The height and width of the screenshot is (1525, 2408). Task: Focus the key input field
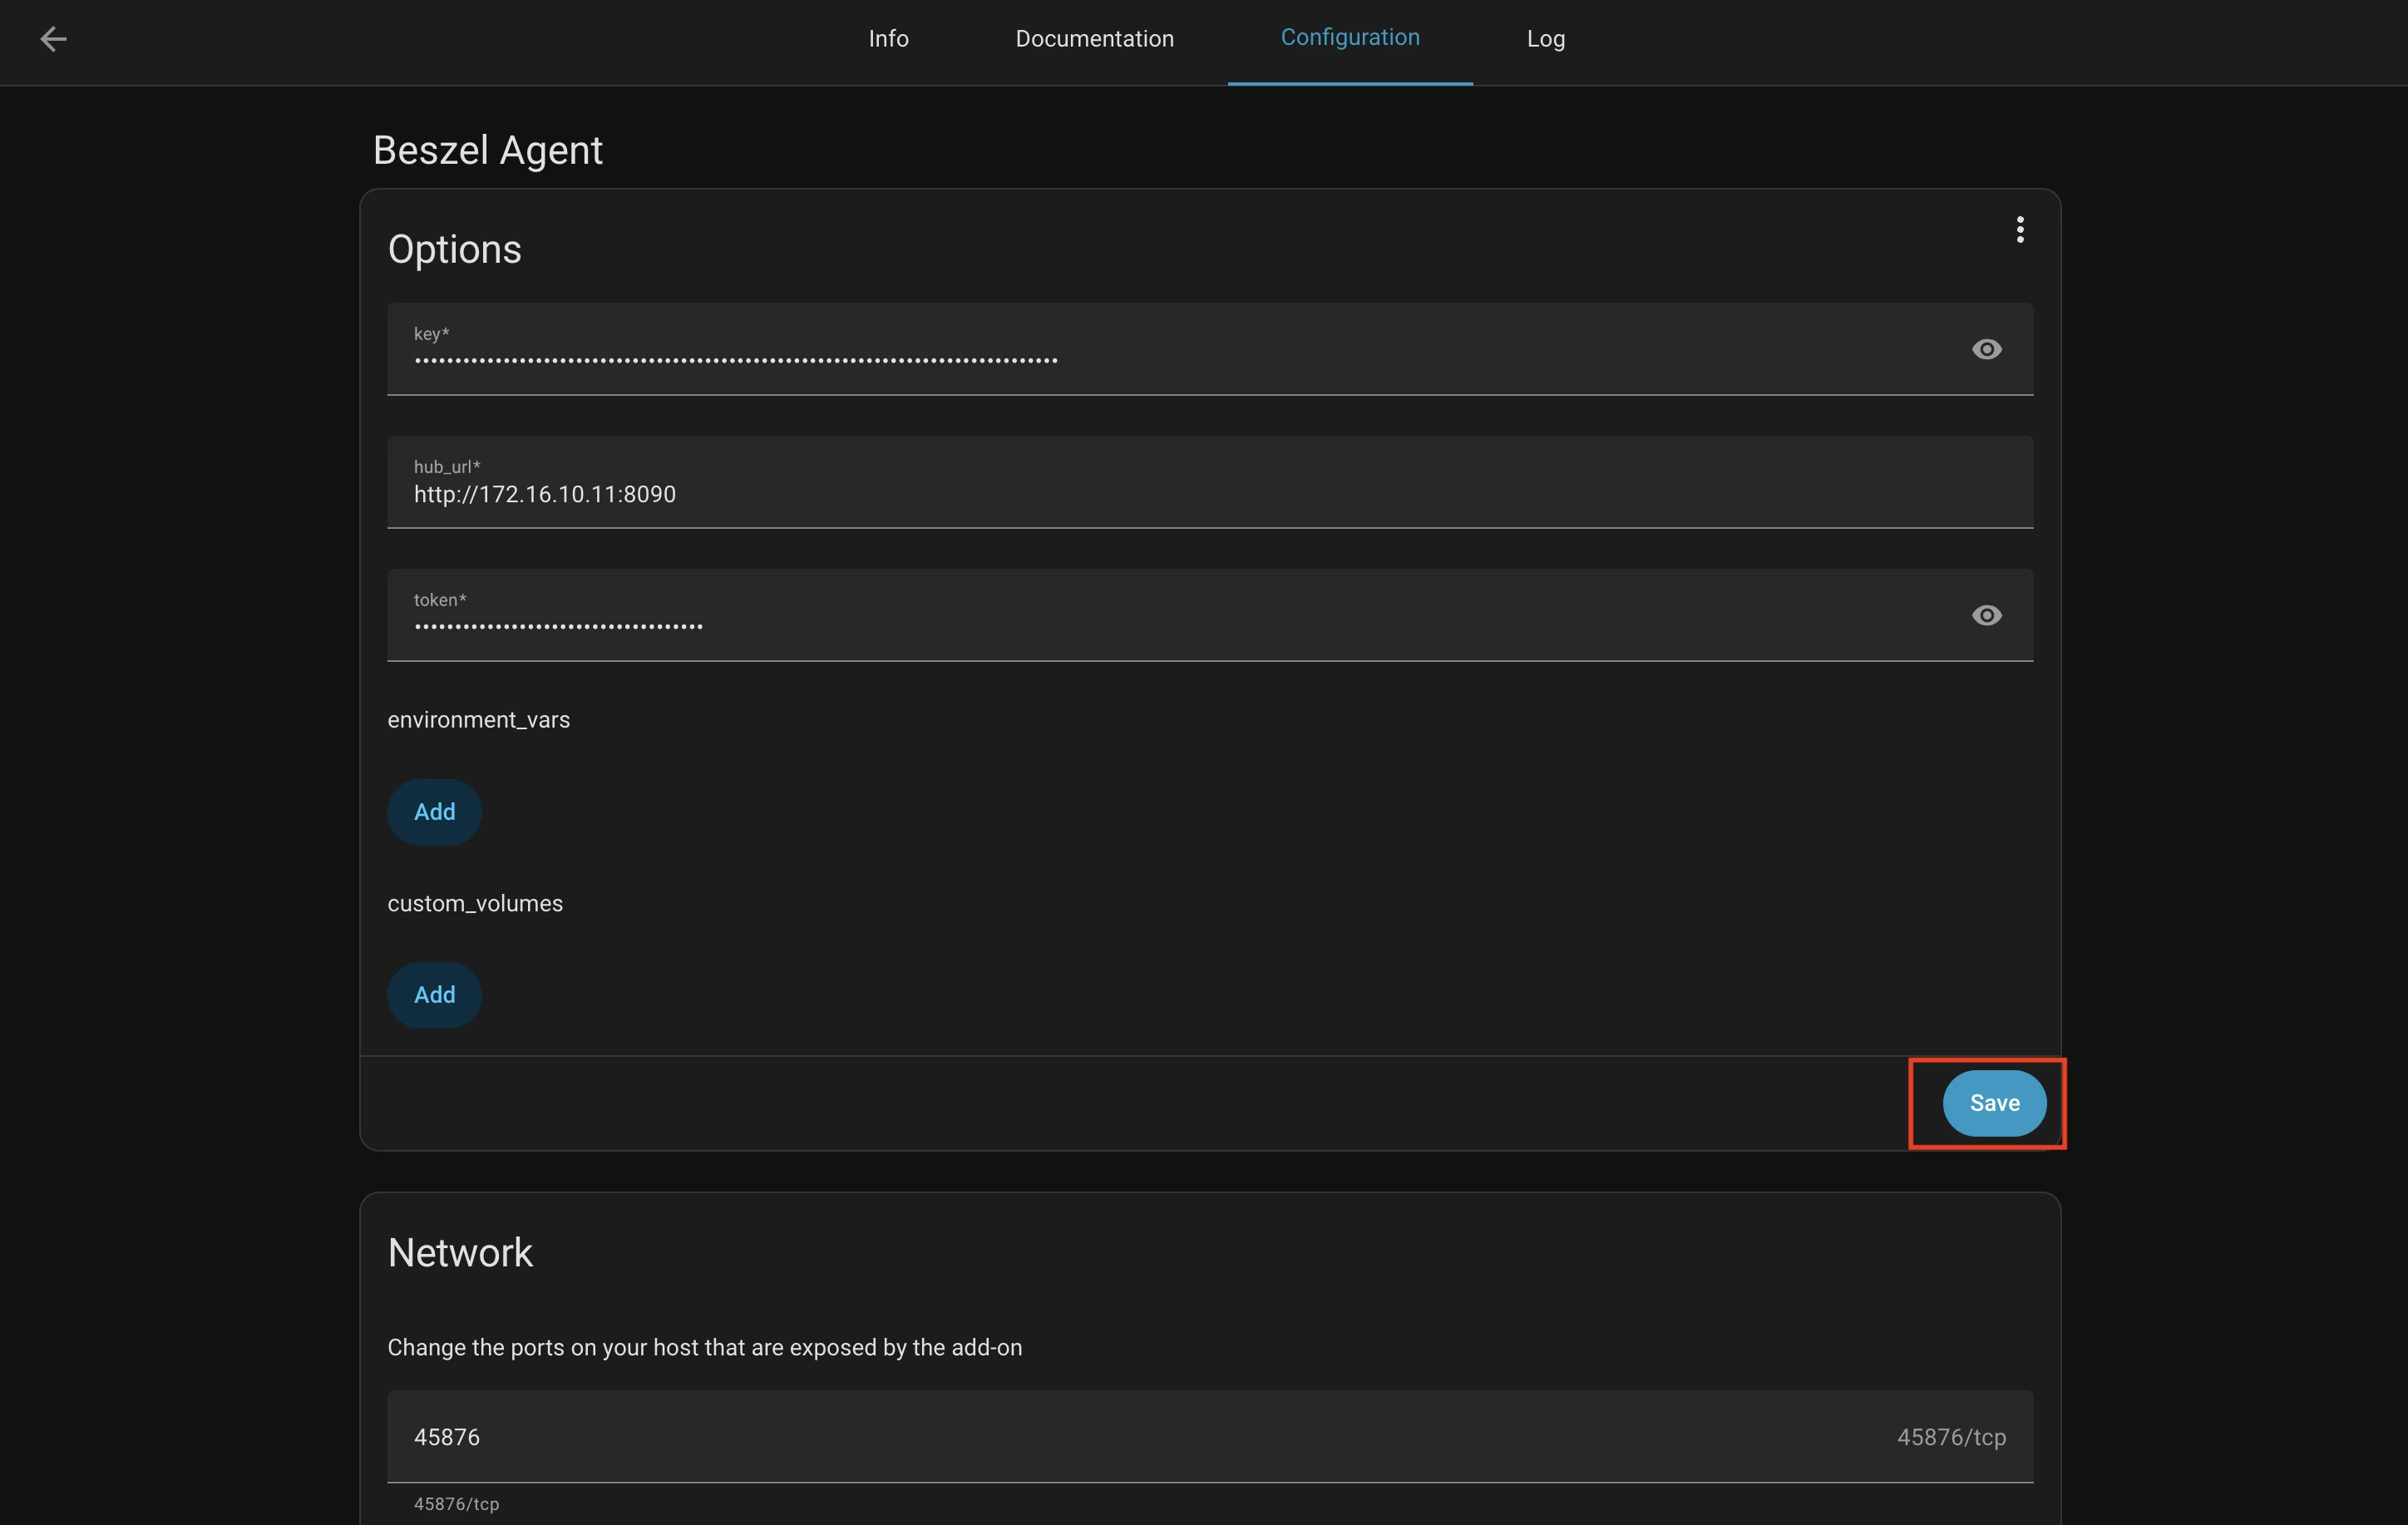(x=1210, y=349)
